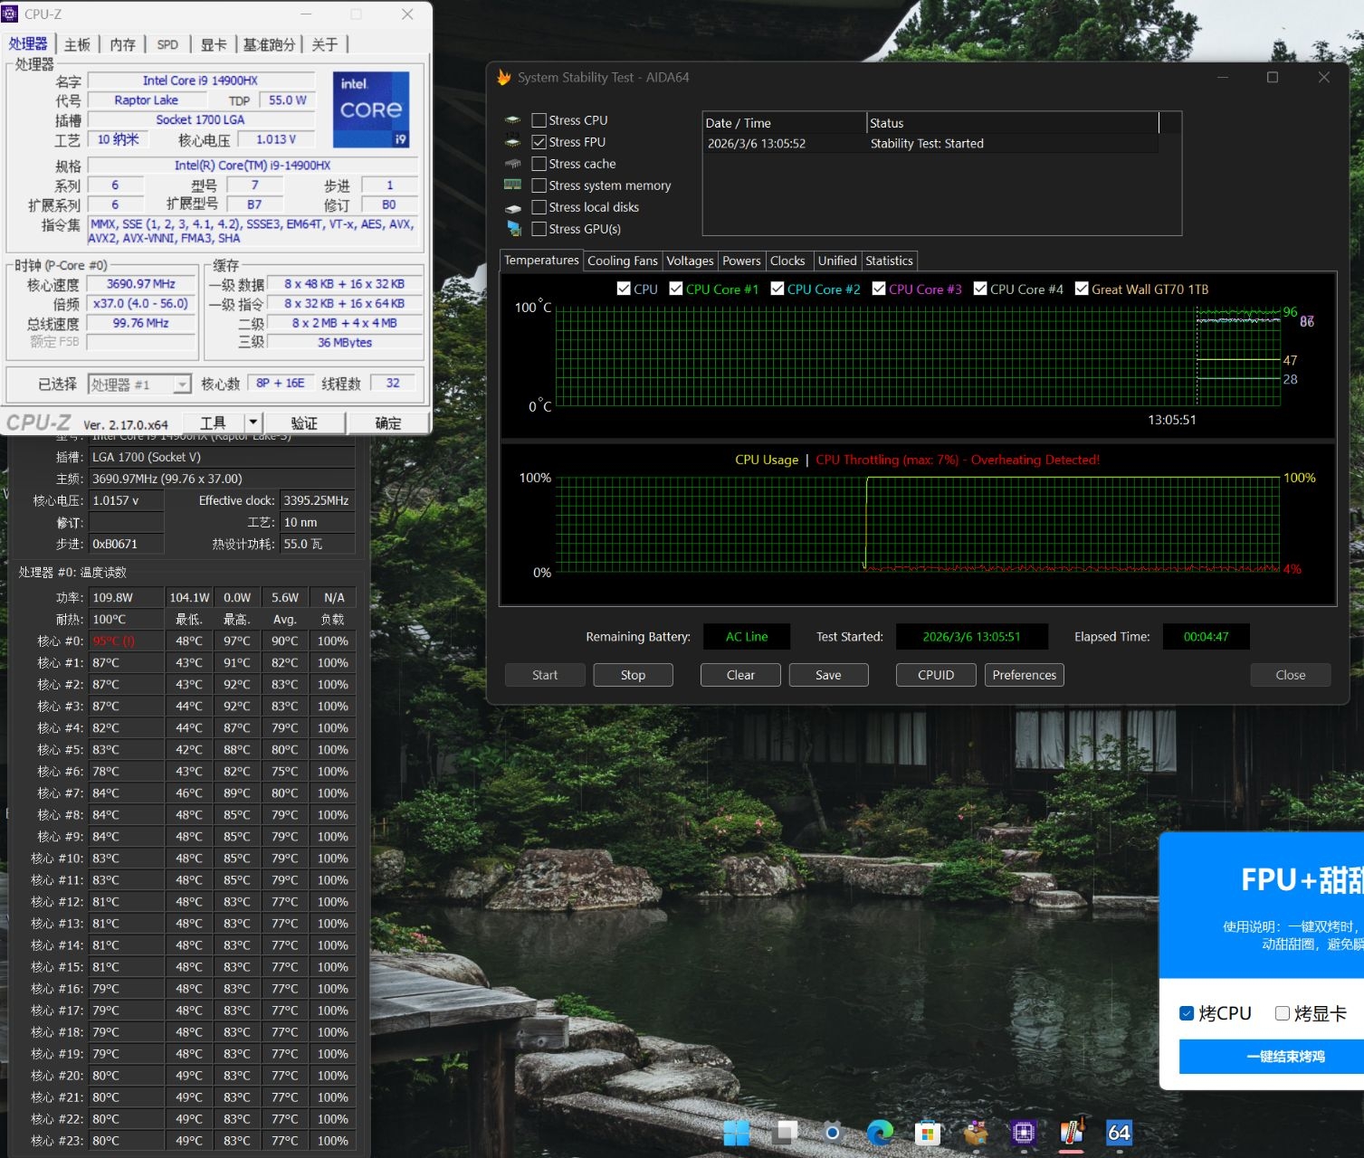The height and width of the screenshot is (1158, 1364).
Task: Click the AIDA64 icon in the taskbar
Action: click(x=1119, y=1132)
